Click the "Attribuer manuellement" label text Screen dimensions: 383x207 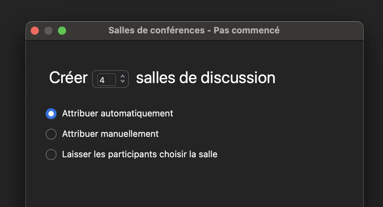(110, 134)
